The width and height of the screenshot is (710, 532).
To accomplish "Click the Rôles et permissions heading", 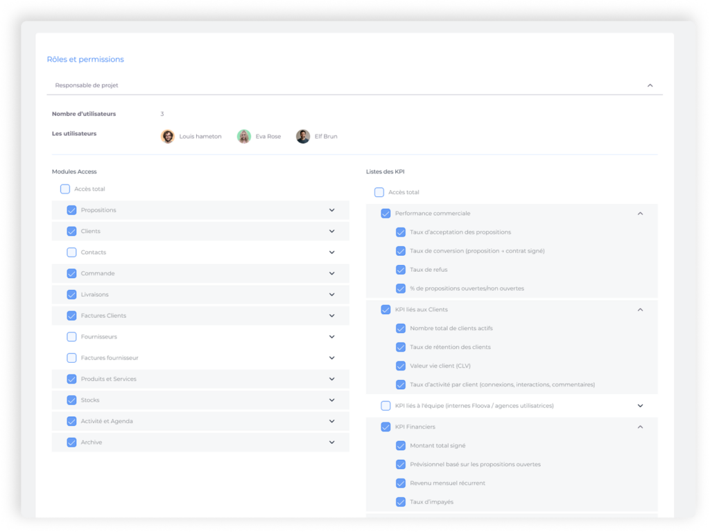I will 85,60.
